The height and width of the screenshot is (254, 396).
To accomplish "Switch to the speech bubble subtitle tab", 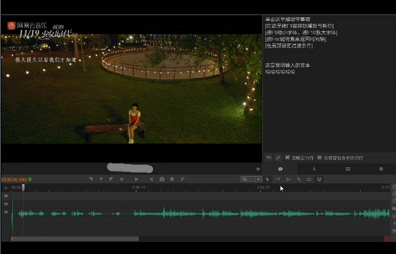I will pyautogui.click(x=280, y=169).
